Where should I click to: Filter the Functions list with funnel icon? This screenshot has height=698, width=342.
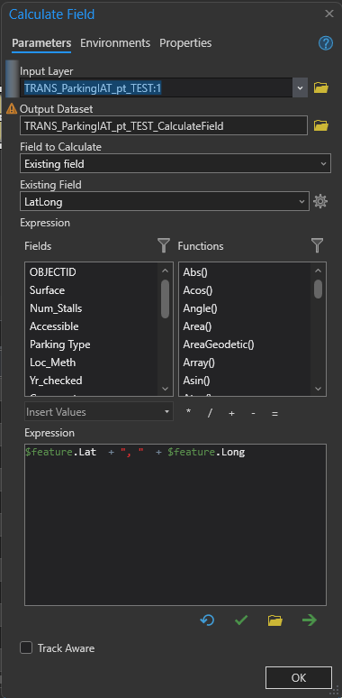click(x=317, y=245)
